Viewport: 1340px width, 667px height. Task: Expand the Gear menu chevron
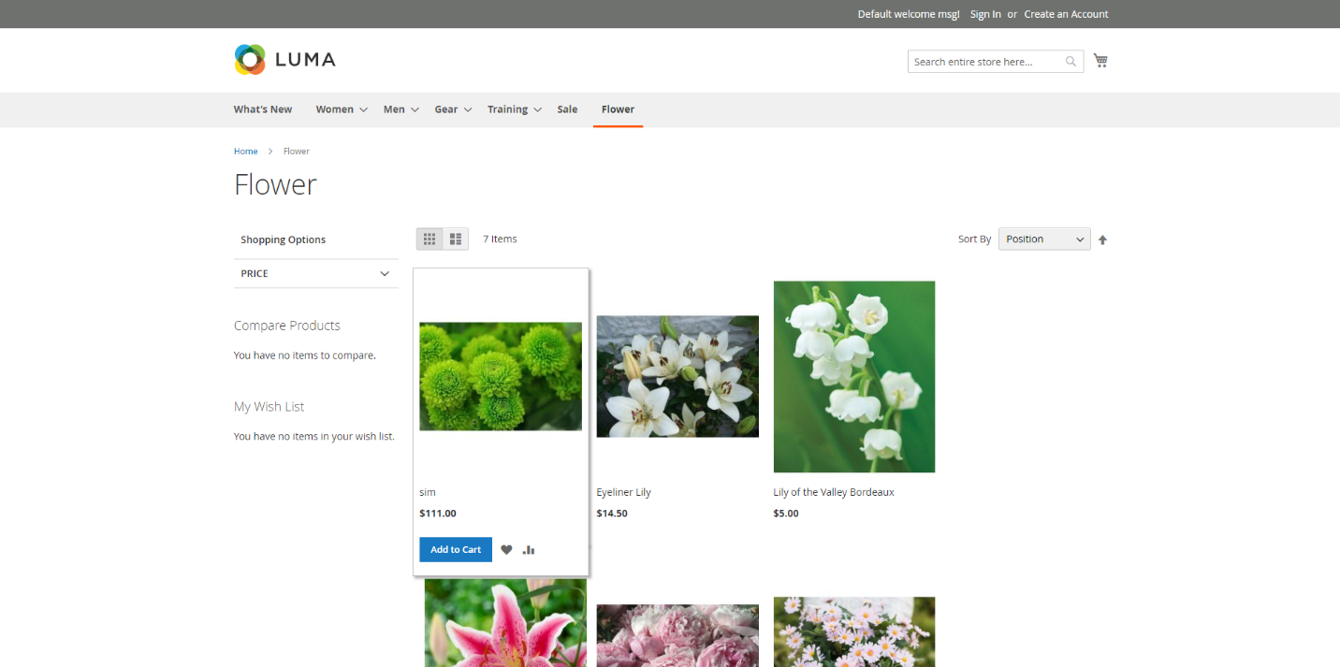tap(467, 110)
